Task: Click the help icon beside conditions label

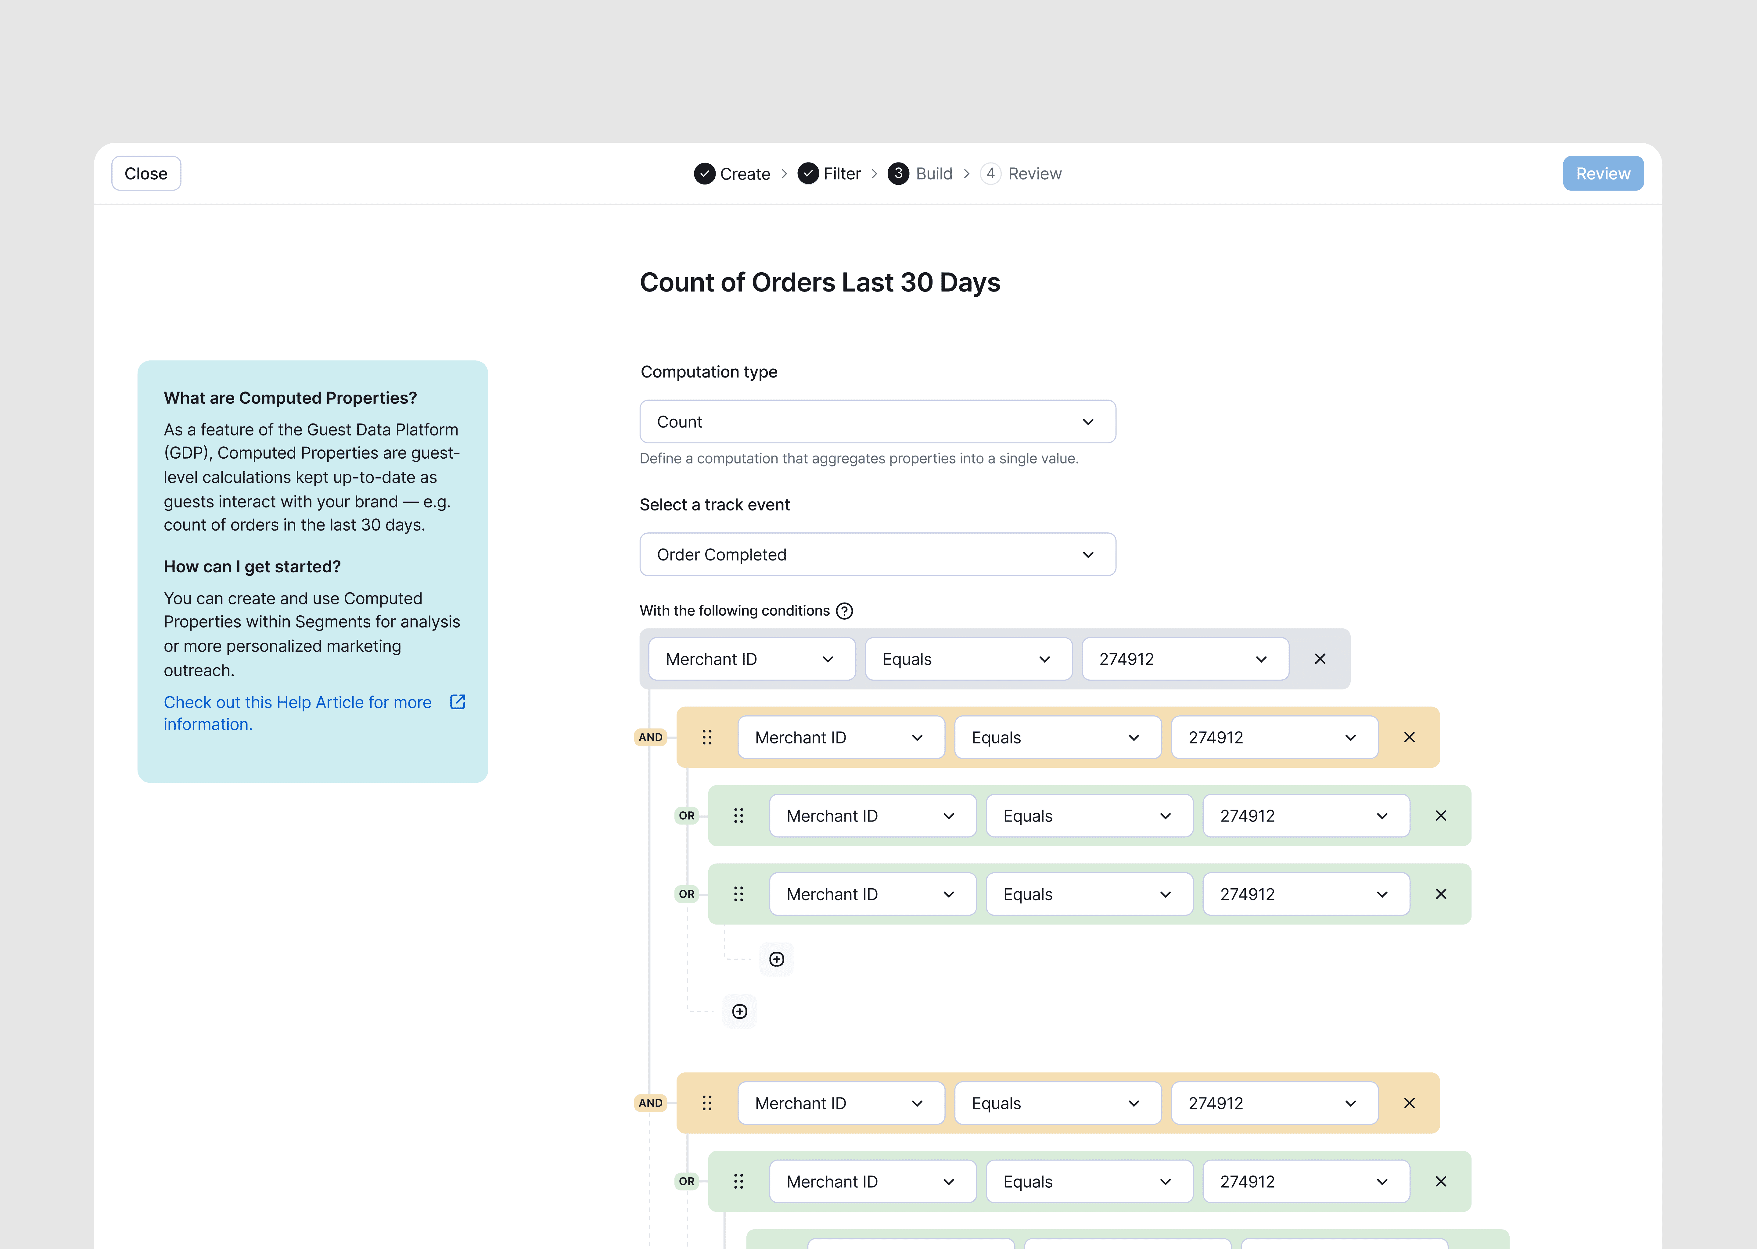Action: 844,611
